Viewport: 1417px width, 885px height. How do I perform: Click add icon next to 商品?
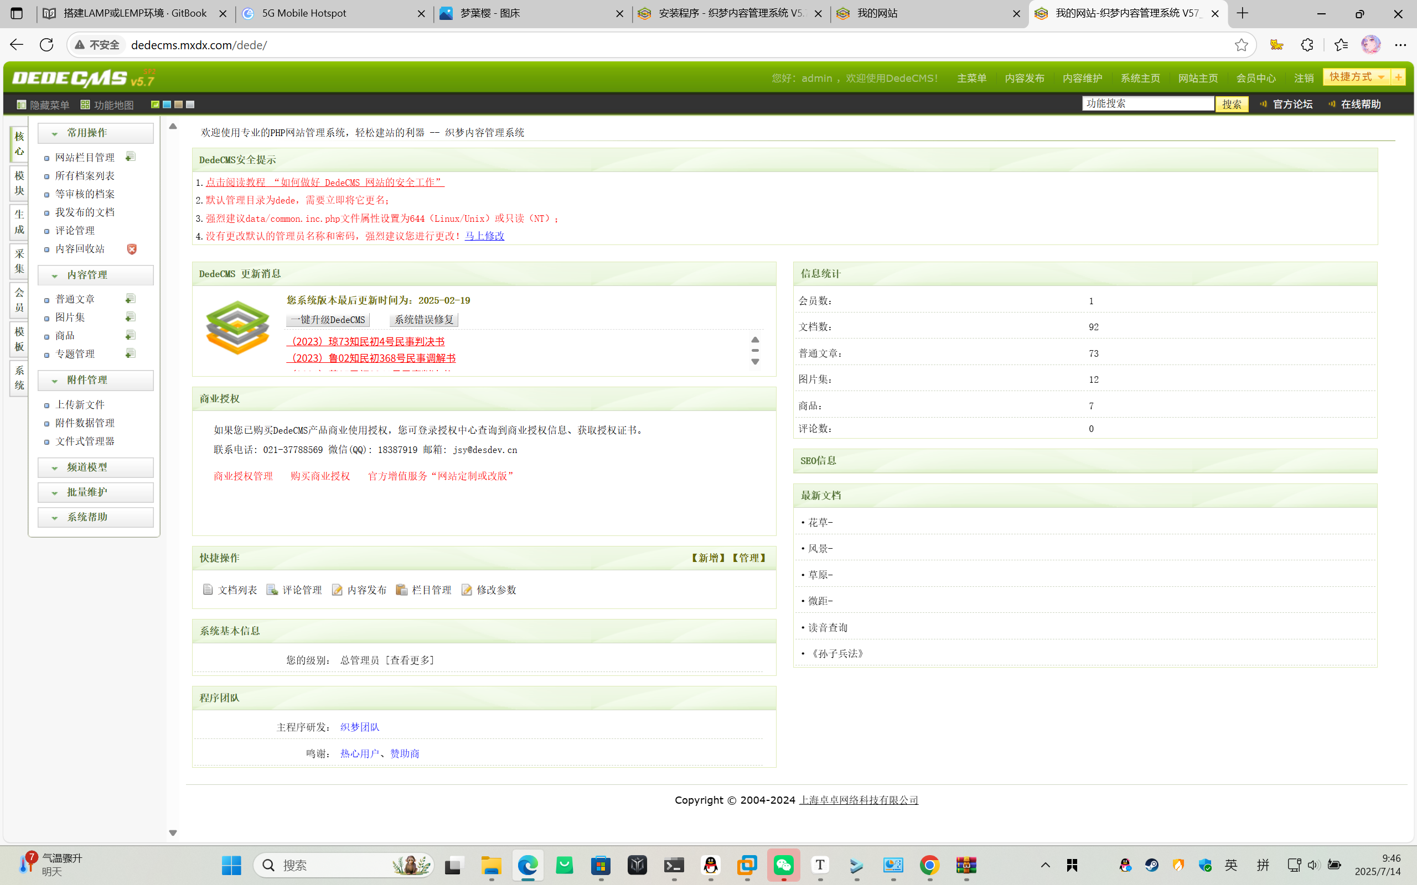click(x=131, y=335)
